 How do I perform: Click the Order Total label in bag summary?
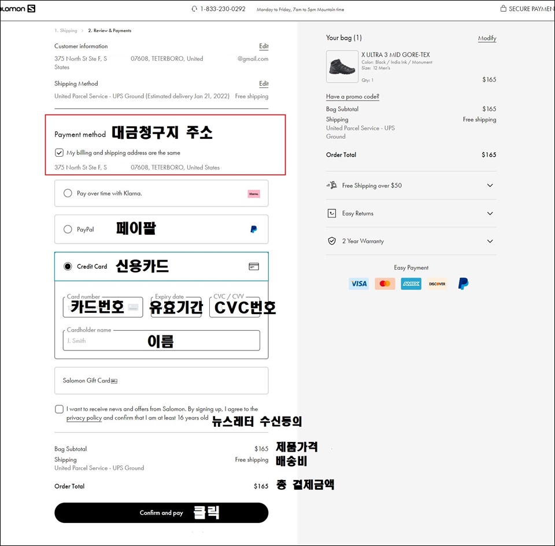(341, 155)
